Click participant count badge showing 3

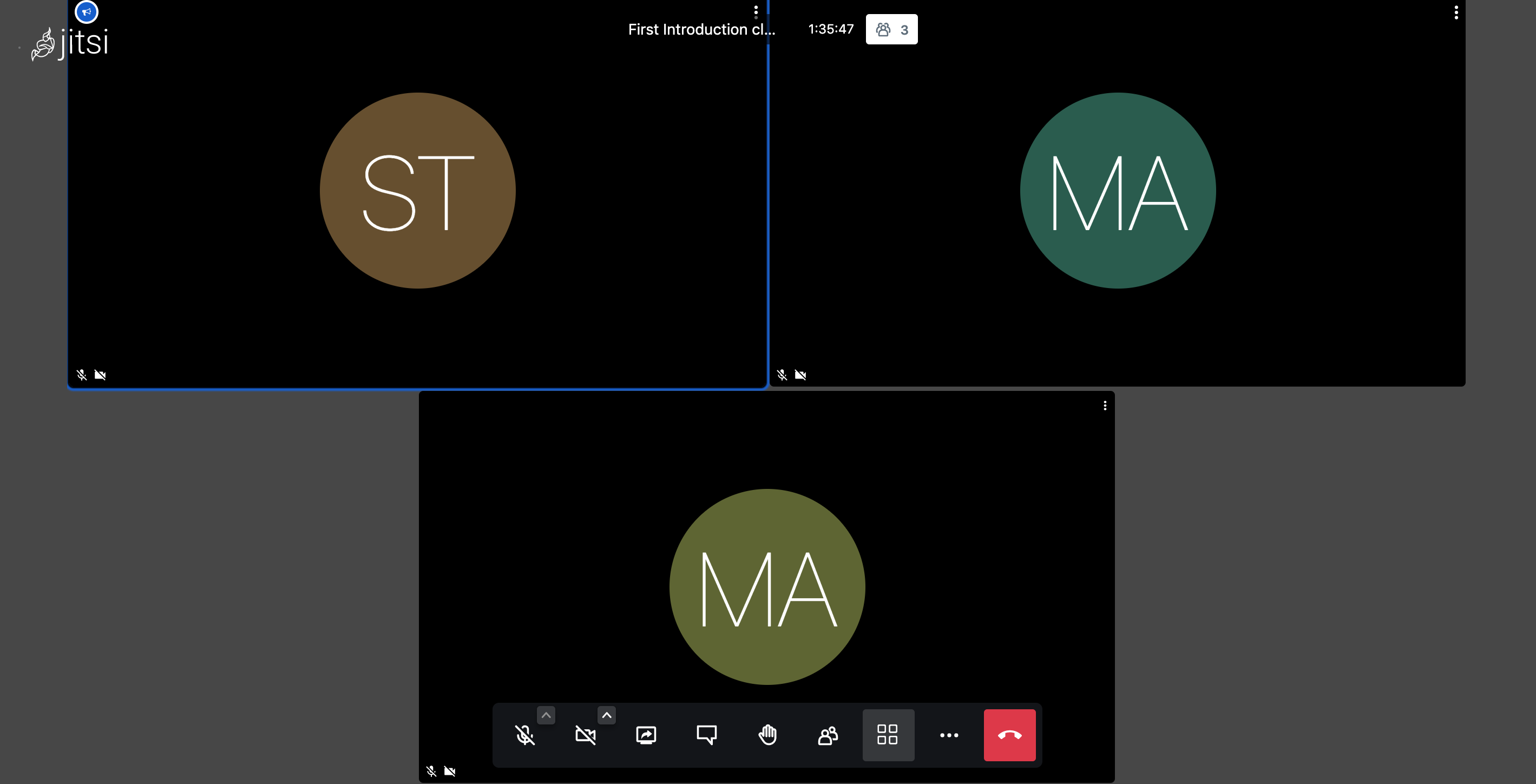(x=891, y=29)
